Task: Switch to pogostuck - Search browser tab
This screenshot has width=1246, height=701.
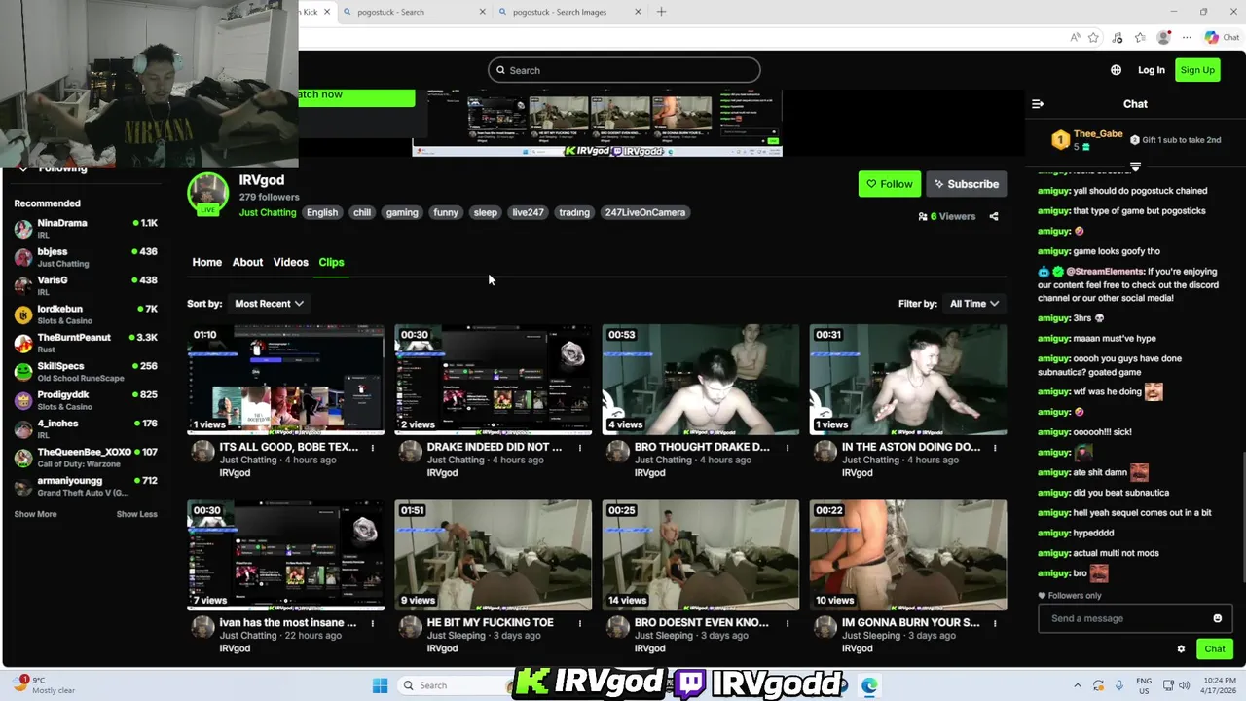Action: point(413,12)
